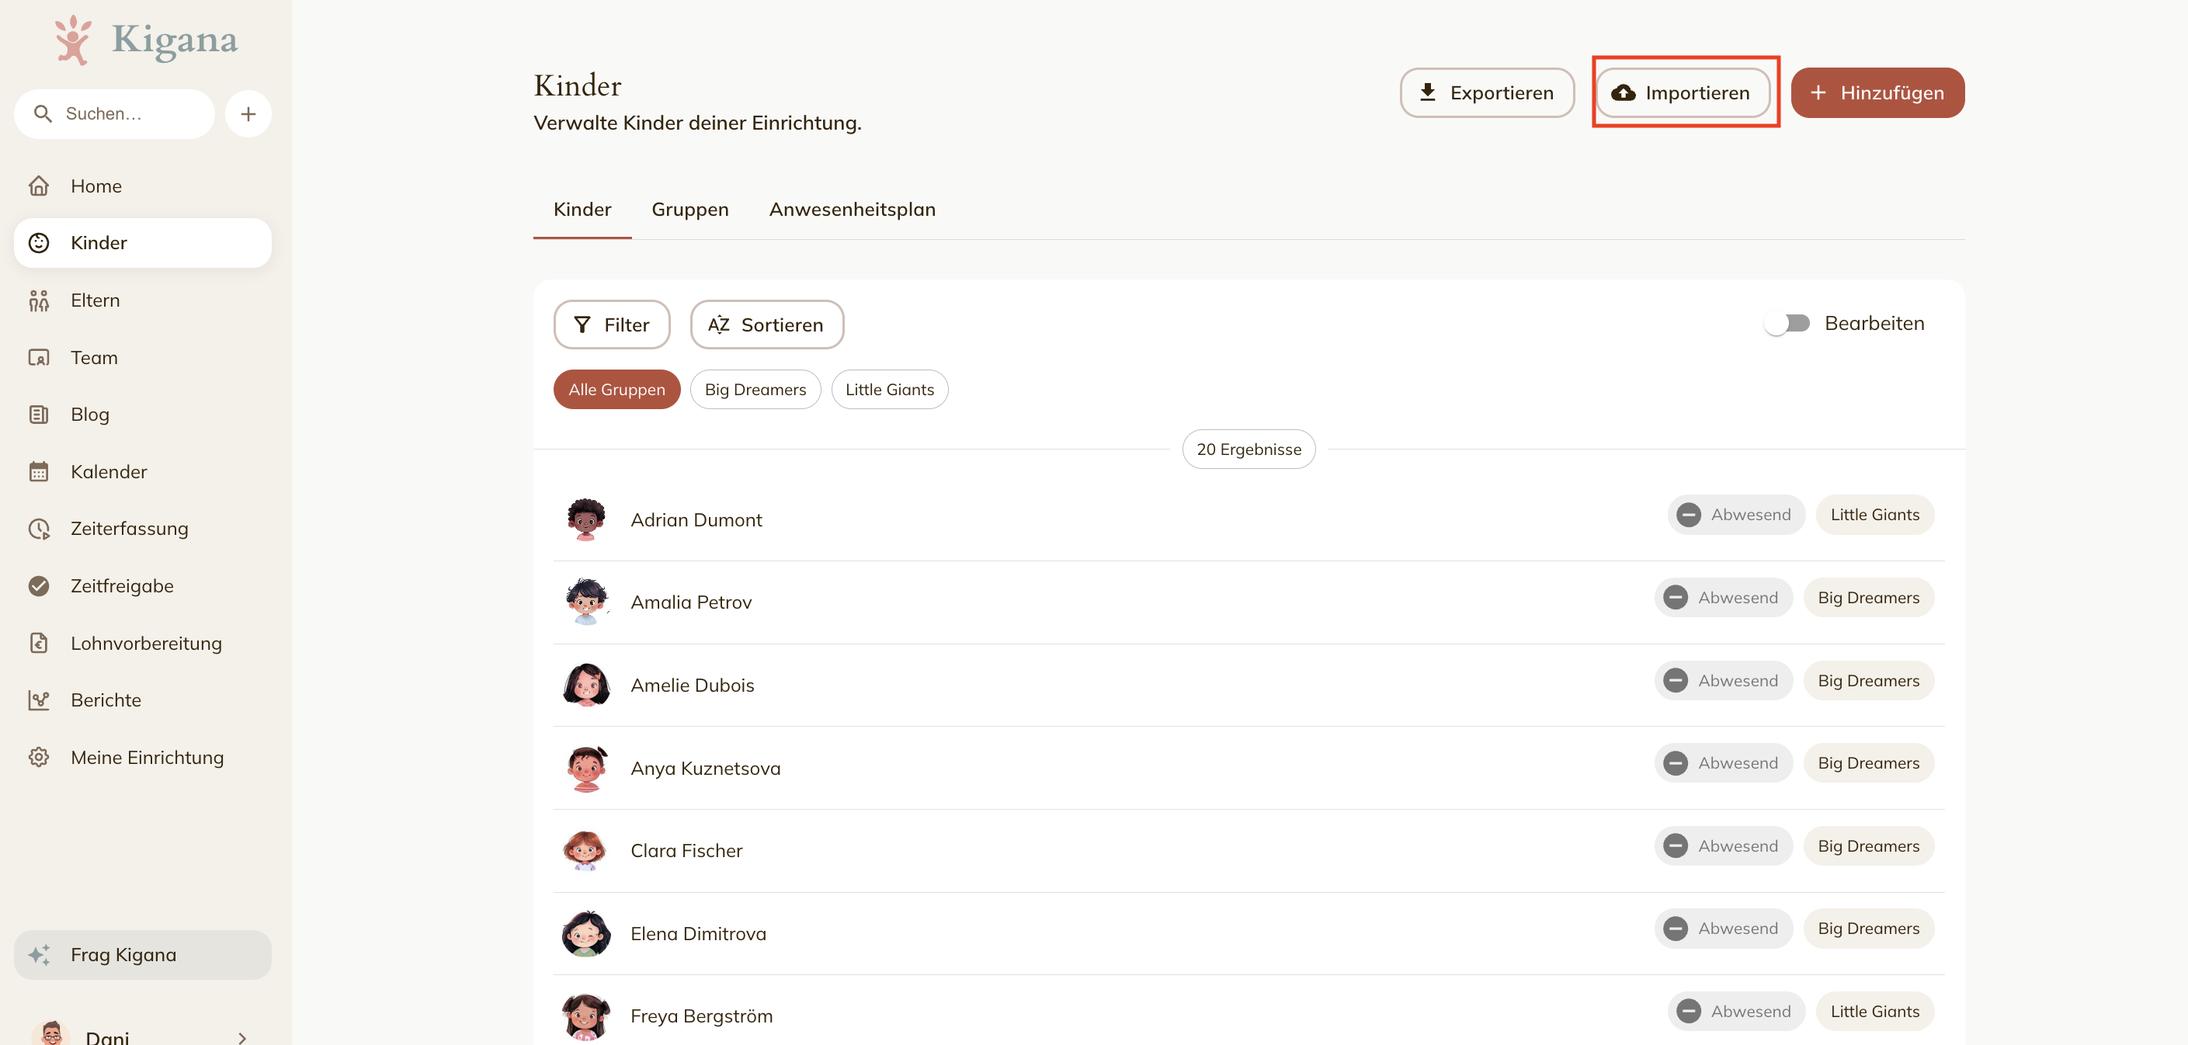Select the Little Giants group chip

point(889,389)
